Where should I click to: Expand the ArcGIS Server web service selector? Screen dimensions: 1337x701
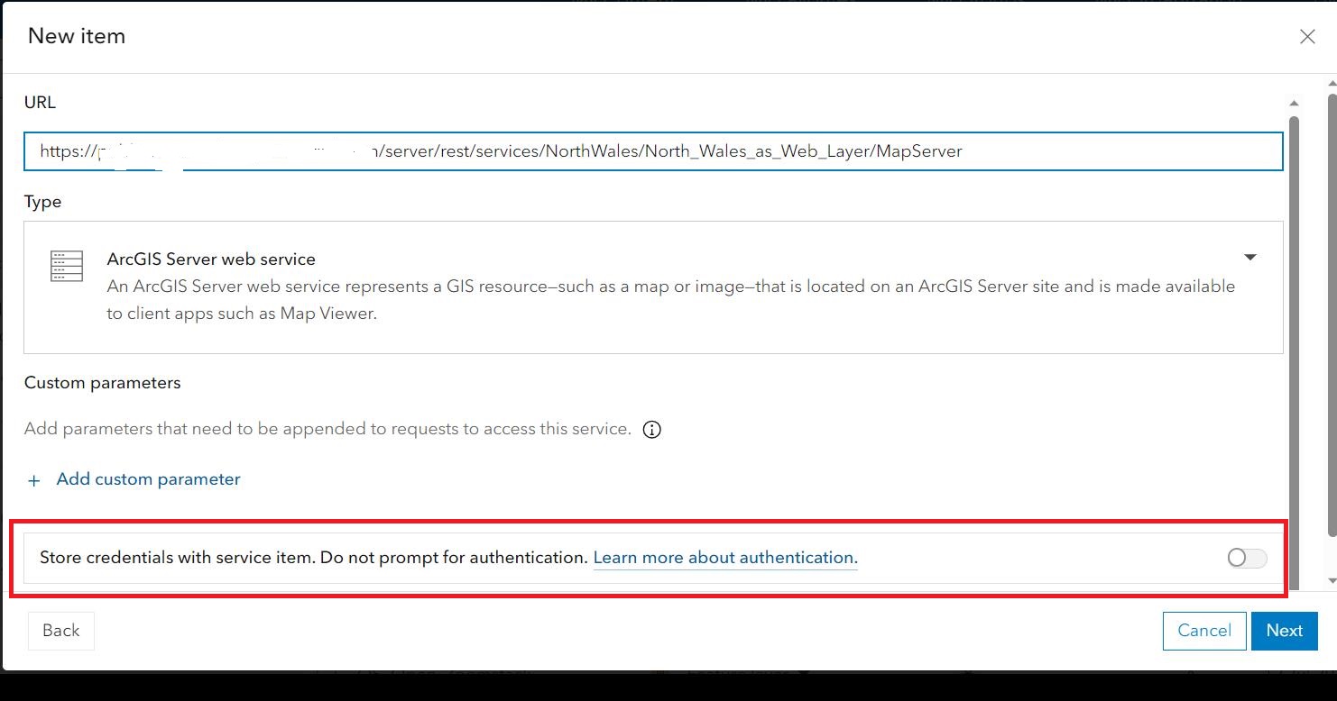click(x=1250, y=257)
